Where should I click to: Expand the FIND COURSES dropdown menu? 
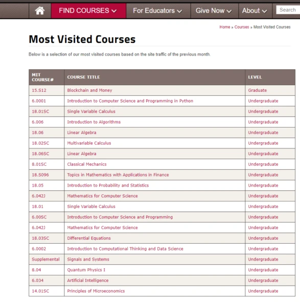click(88, 11)
